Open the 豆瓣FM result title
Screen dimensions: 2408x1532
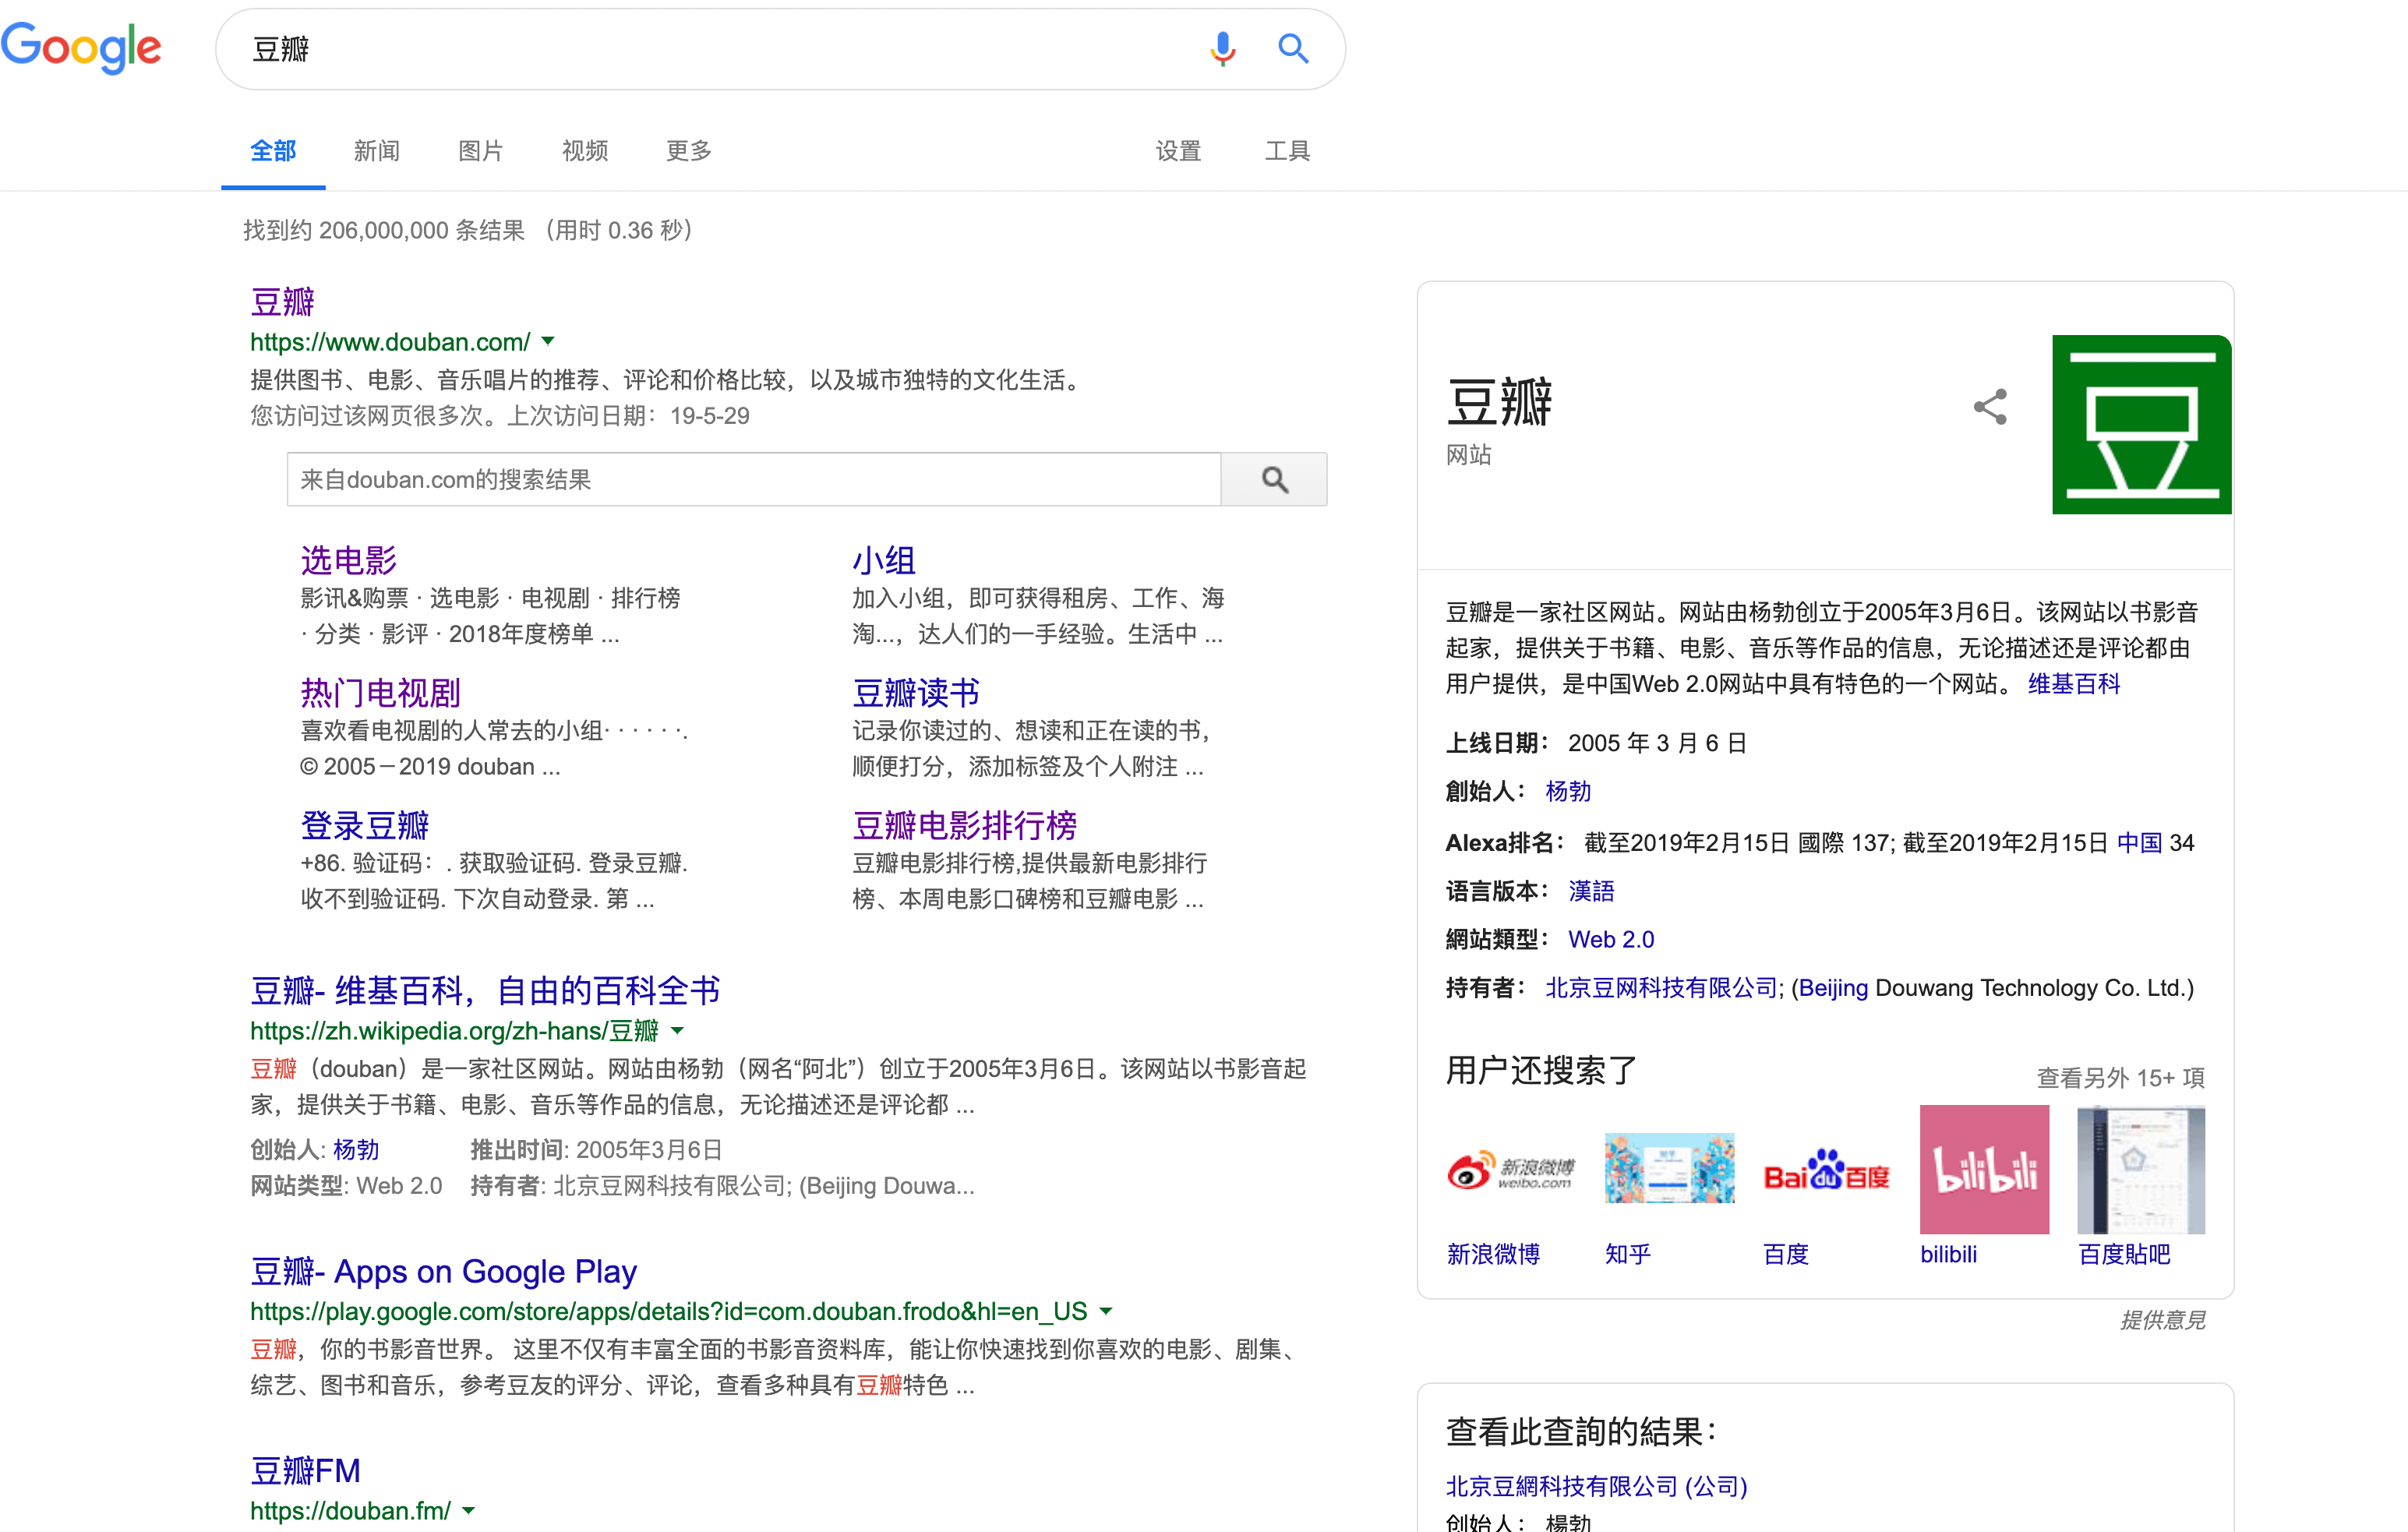pos(306,1470)
